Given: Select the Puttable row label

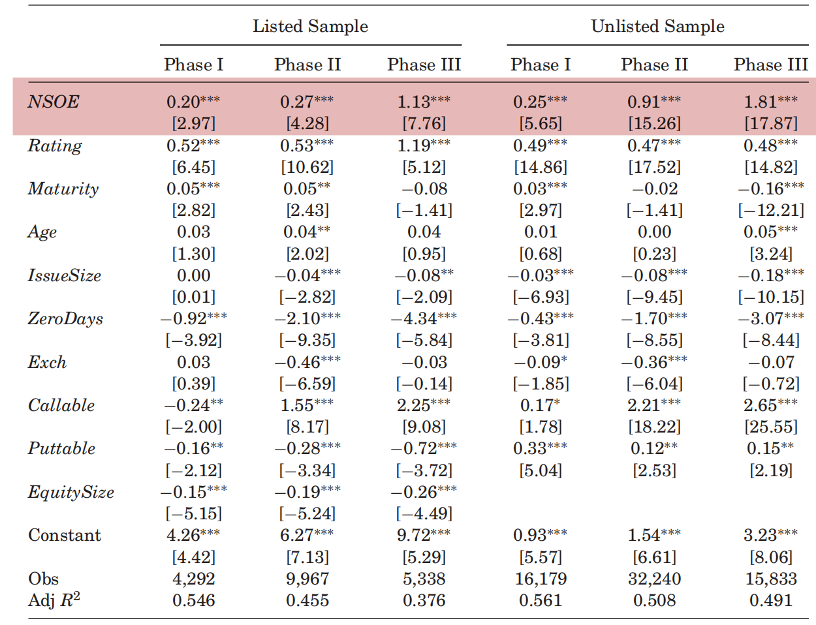Looking at the screenshot, I should pos(61,449).
